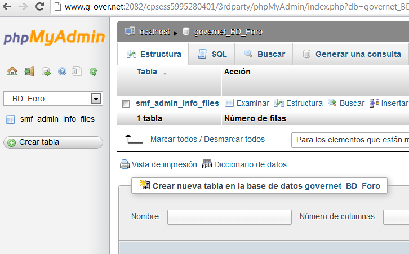Click Examinar link for smf_admin_info_files

coord(253,103)
